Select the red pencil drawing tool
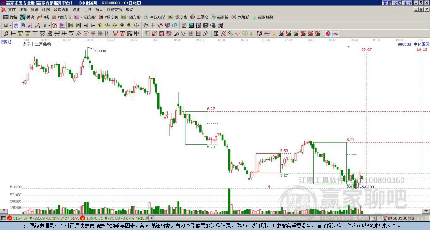The height and width of the screenshot is (230, 430). [x=6, y=34]
